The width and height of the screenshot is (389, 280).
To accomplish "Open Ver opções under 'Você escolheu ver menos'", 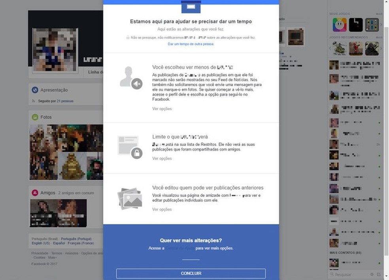I will tap(162, 109).
